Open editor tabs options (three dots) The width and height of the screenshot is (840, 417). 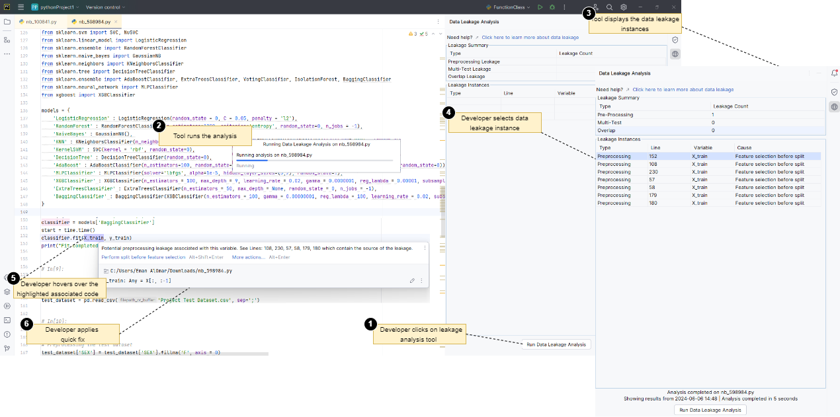(438, 21)
